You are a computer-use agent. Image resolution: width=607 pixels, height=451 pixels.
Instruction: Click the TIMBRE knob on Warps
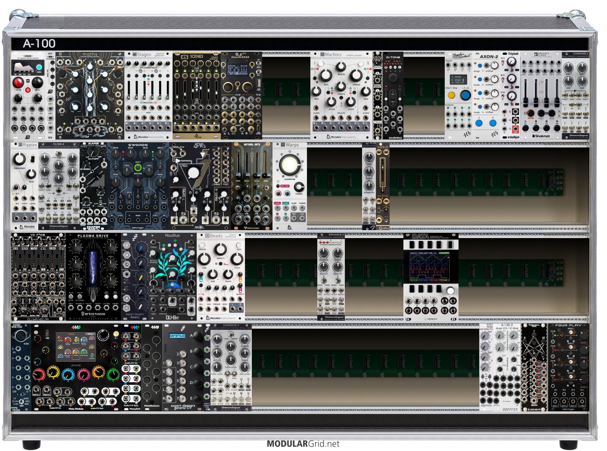(x=299, y=187)
